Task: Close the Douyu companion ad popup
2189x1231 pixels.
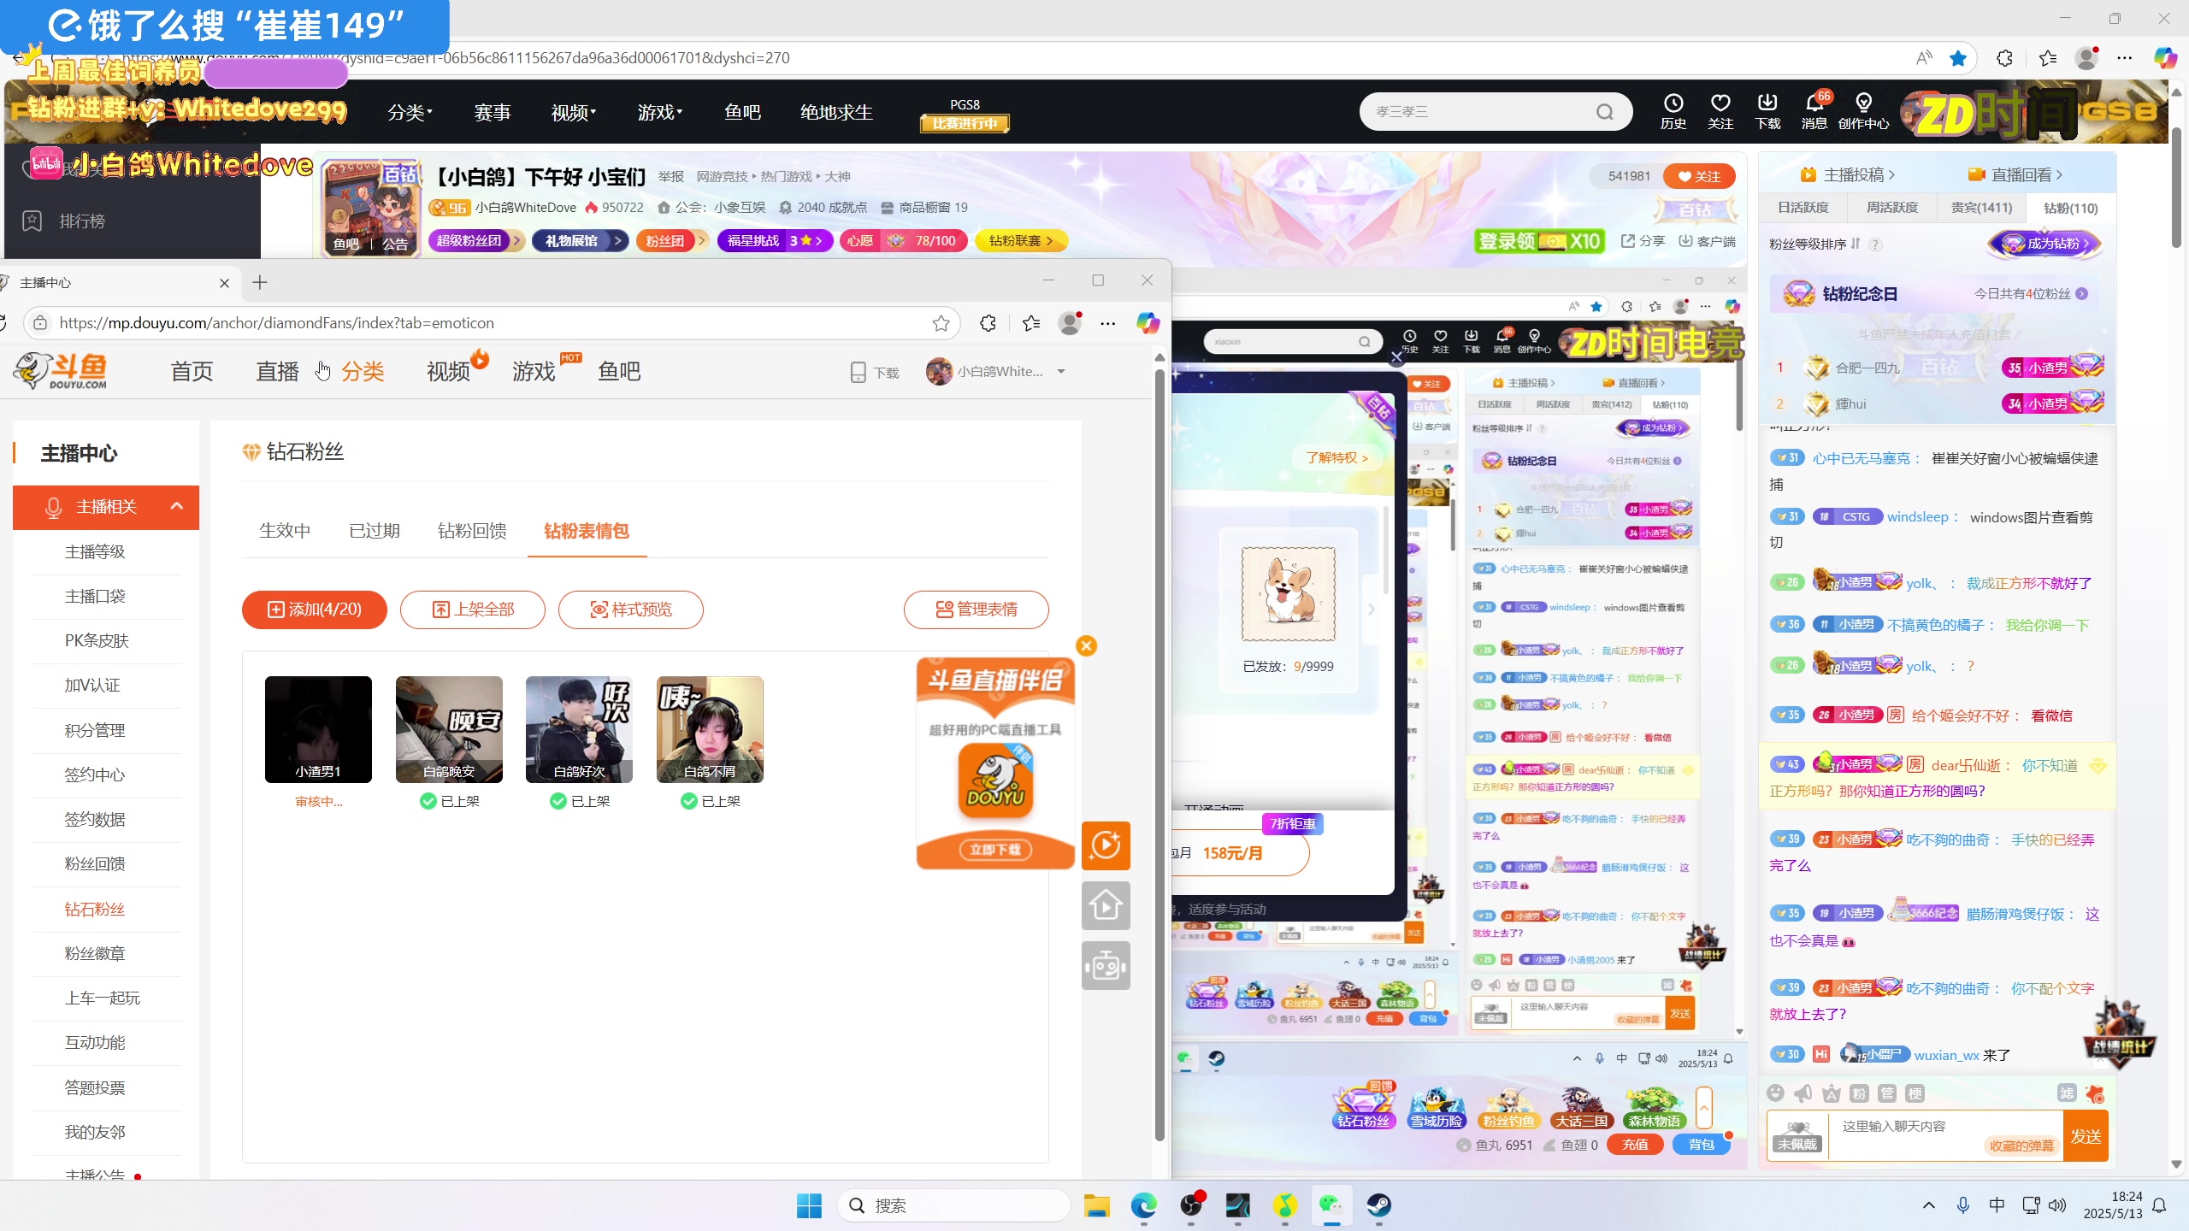Action: tap(1086, 645)
